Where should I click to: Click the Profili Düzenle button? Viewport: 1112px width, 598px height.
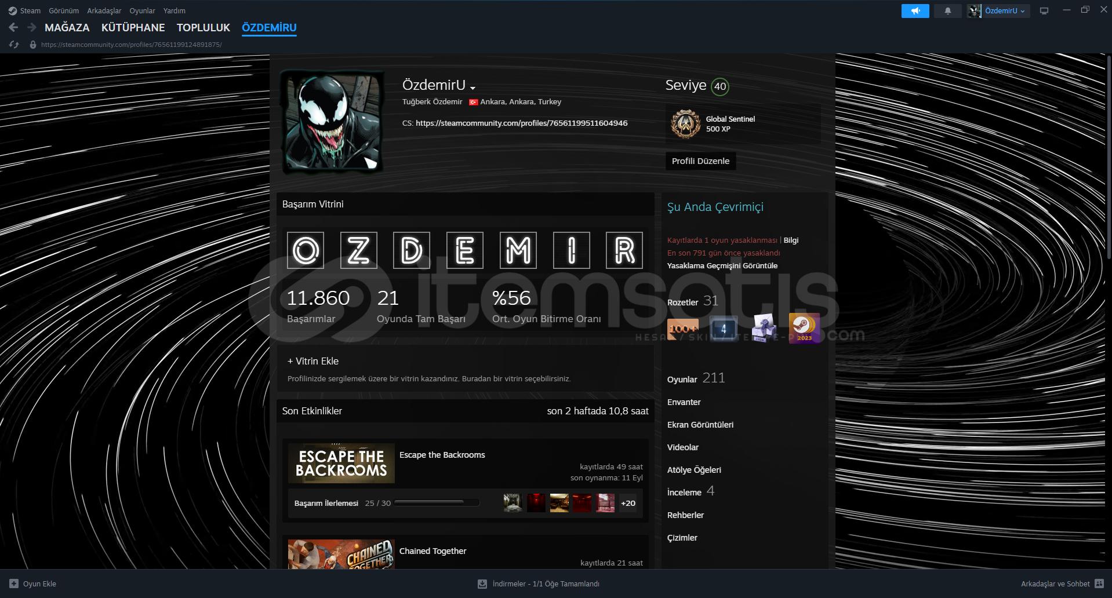[x=700, y=161]
